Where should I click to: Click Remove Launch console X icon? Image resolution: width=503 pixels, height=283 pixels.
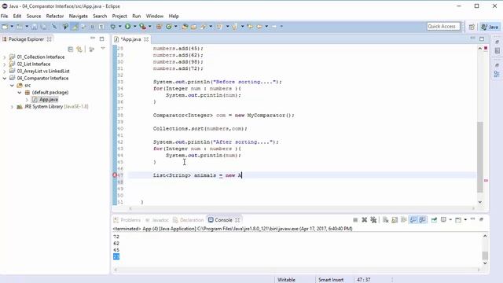(365, 220)
